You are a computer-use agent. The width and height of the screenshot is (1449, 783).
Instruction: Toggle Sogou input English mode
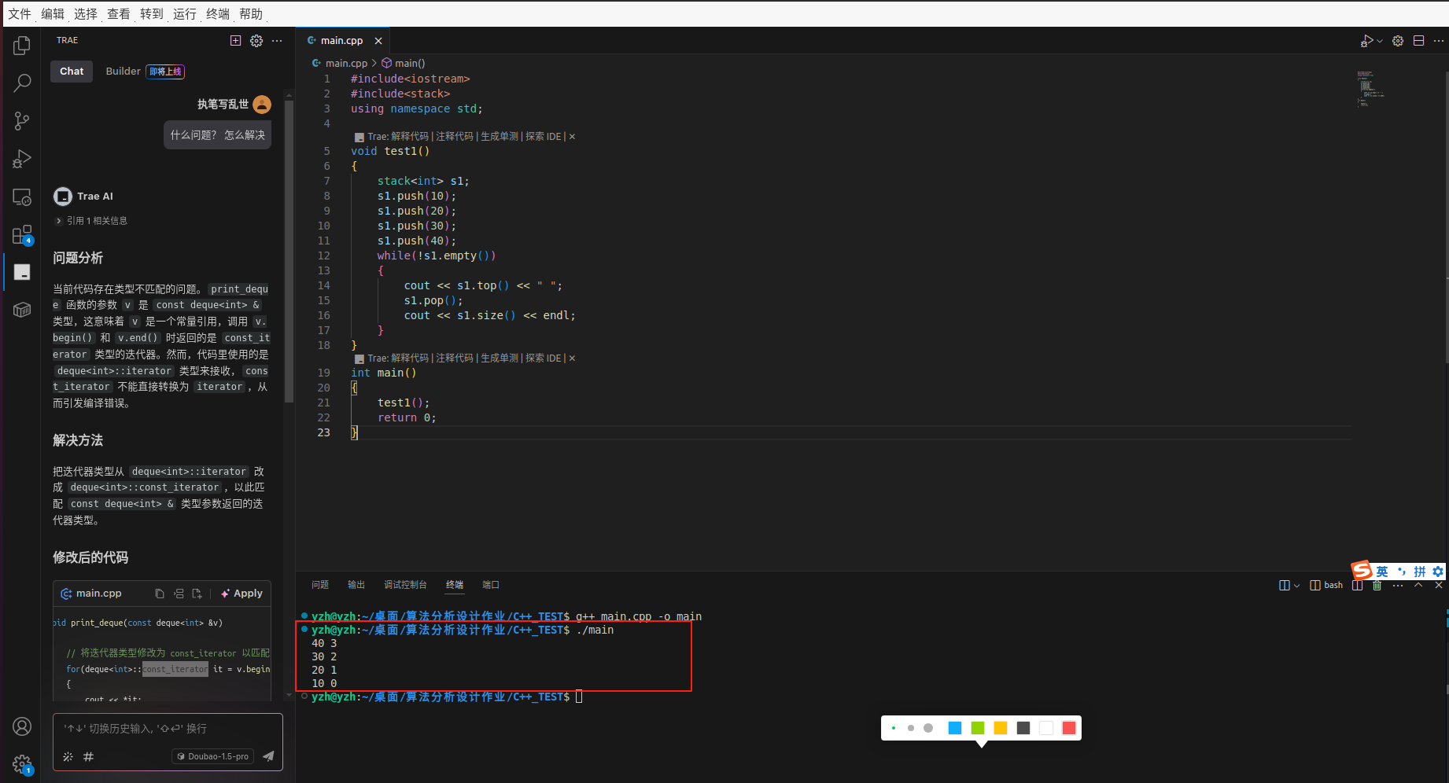coord(1382,572)
